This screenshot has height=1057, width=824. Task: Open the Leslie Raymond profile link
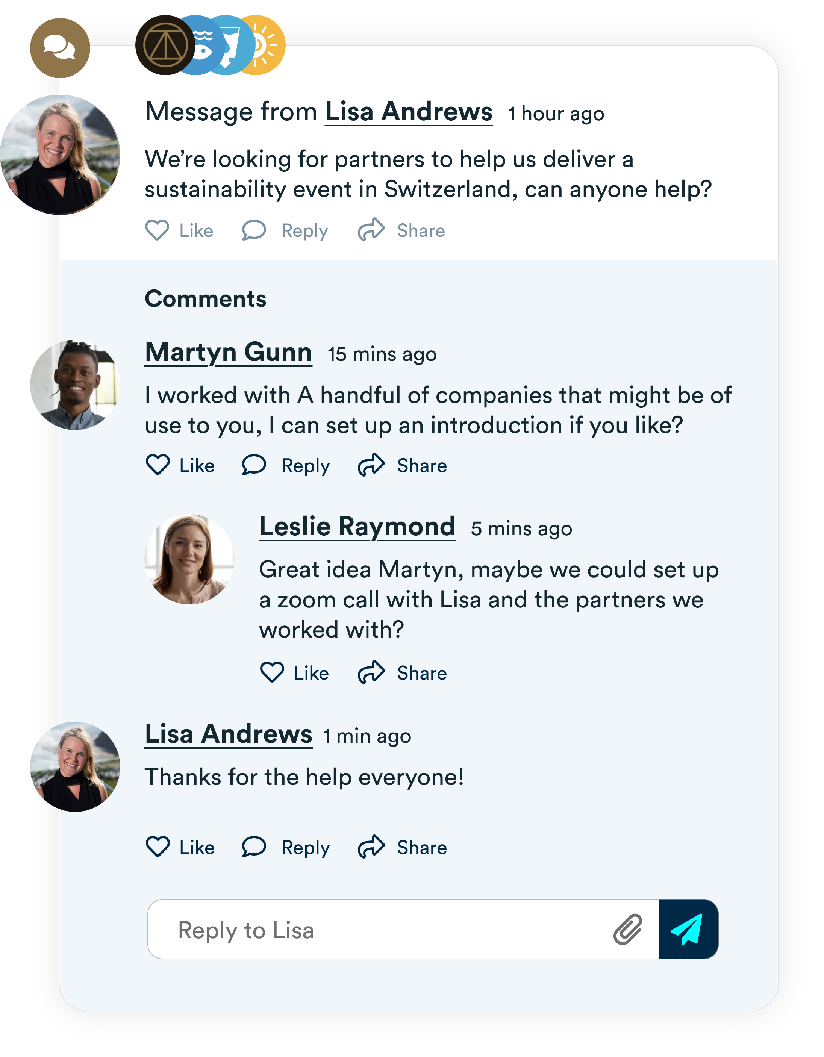(x=357, y=526)
